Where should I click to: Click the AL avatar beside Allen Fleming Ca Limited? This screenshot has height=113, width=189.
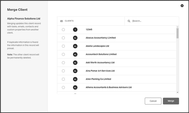click(x=75, y=79)
